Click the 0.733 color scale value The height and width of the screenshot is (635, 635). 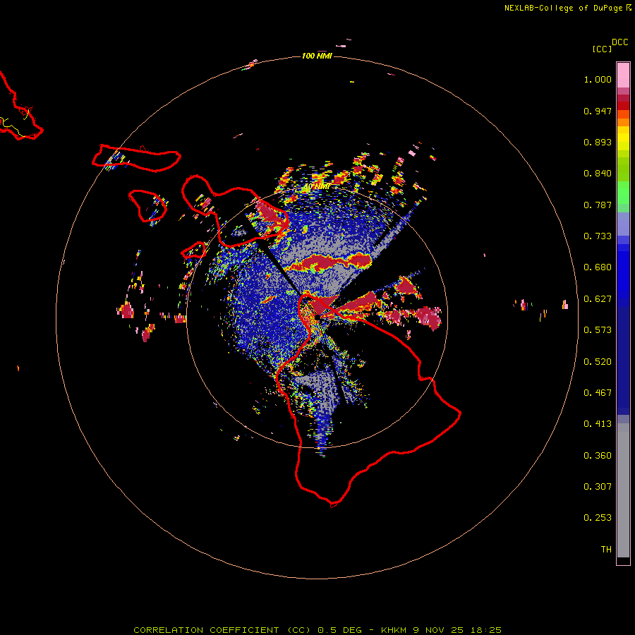coord(598,236)
